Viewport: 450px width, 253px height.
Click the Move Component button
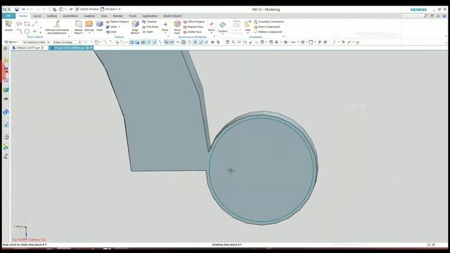click(x=266, y=27)
